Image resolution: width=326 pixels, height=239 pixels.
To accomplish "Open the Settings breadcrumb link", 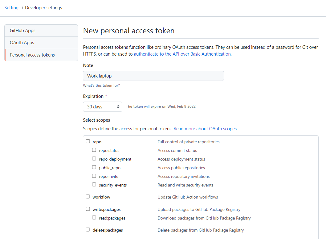I will pyautogui.click(x=12, y=8).
